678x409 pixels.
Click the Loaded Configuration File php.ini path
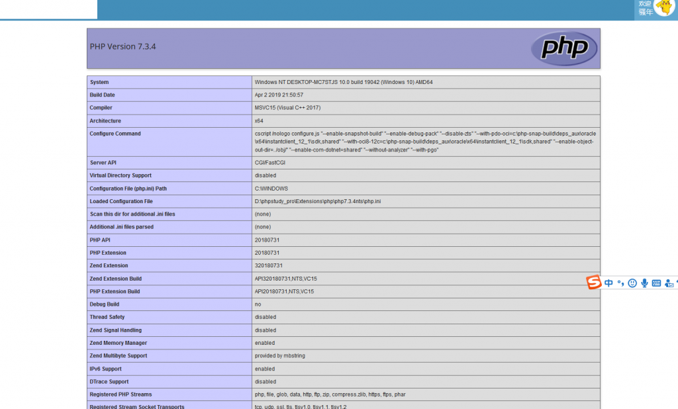point(317,201)
